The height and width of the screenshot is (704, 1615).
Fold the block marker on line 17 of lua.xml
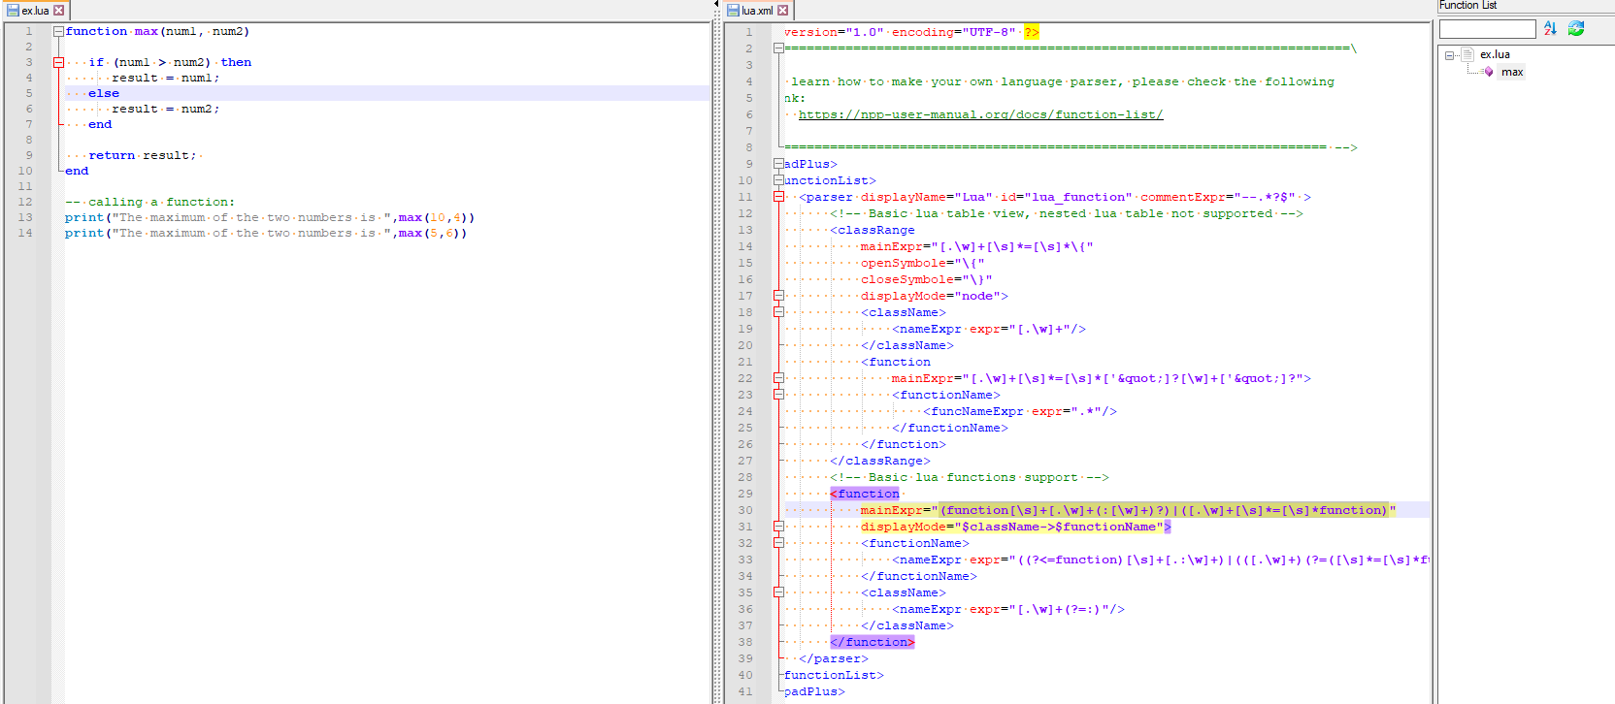pyautogui.click(x=778, y=296)
